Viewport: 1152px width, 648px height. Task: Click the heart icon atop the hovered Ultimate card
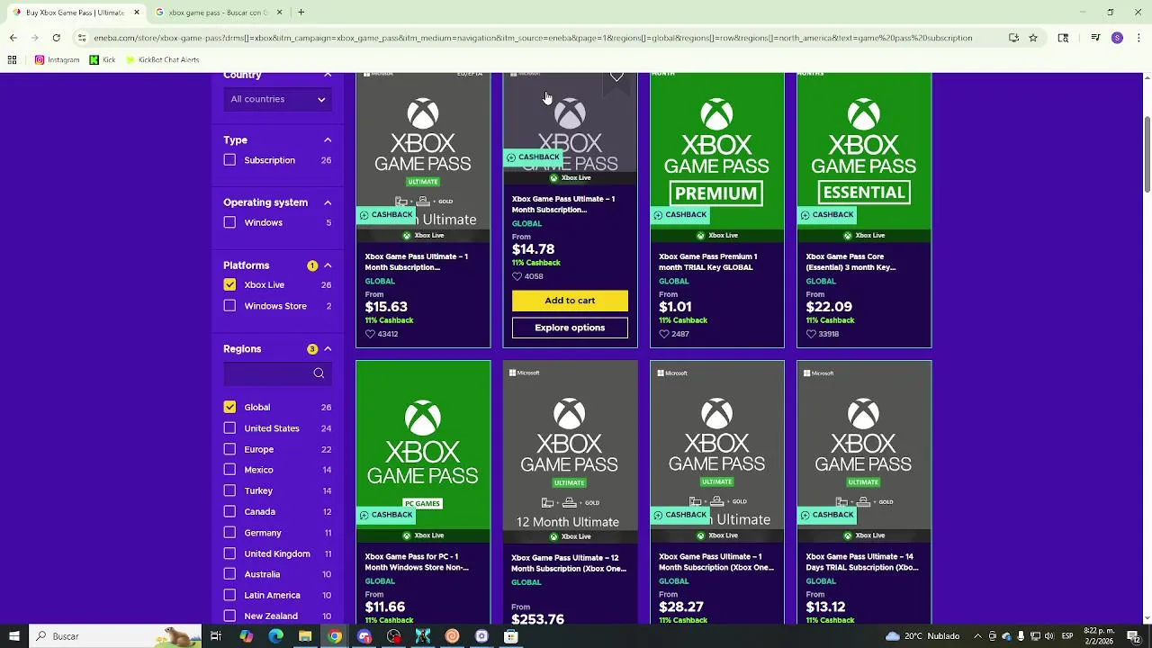tap(616, 76)
